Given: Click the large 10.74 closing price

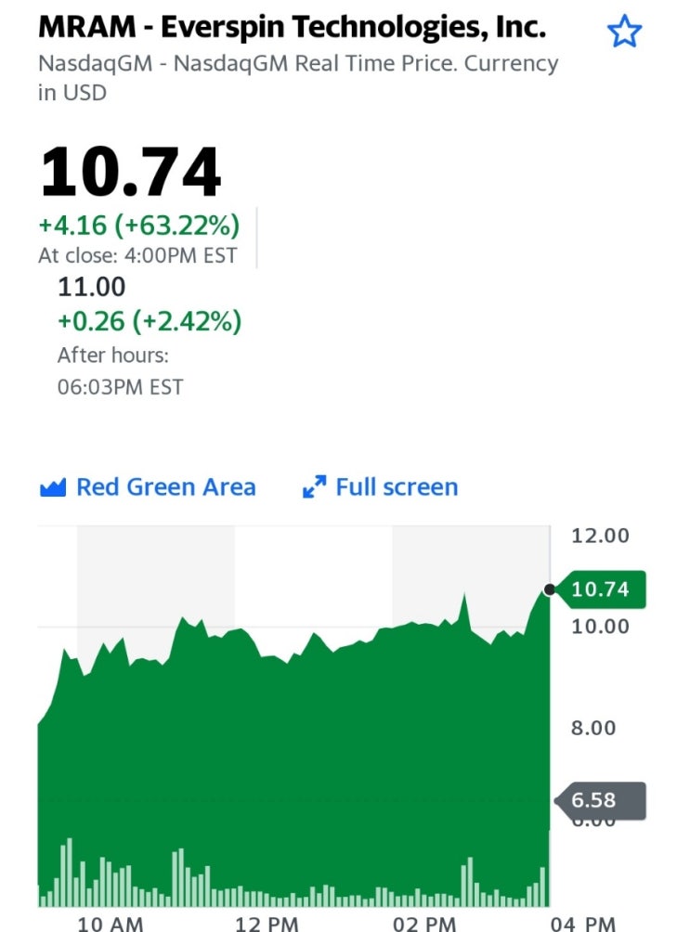Looking at the screenshot, I should point(130,173).
